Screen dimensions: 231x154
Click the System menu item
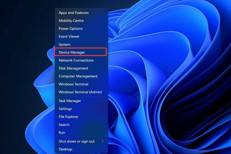click(64, 44)
